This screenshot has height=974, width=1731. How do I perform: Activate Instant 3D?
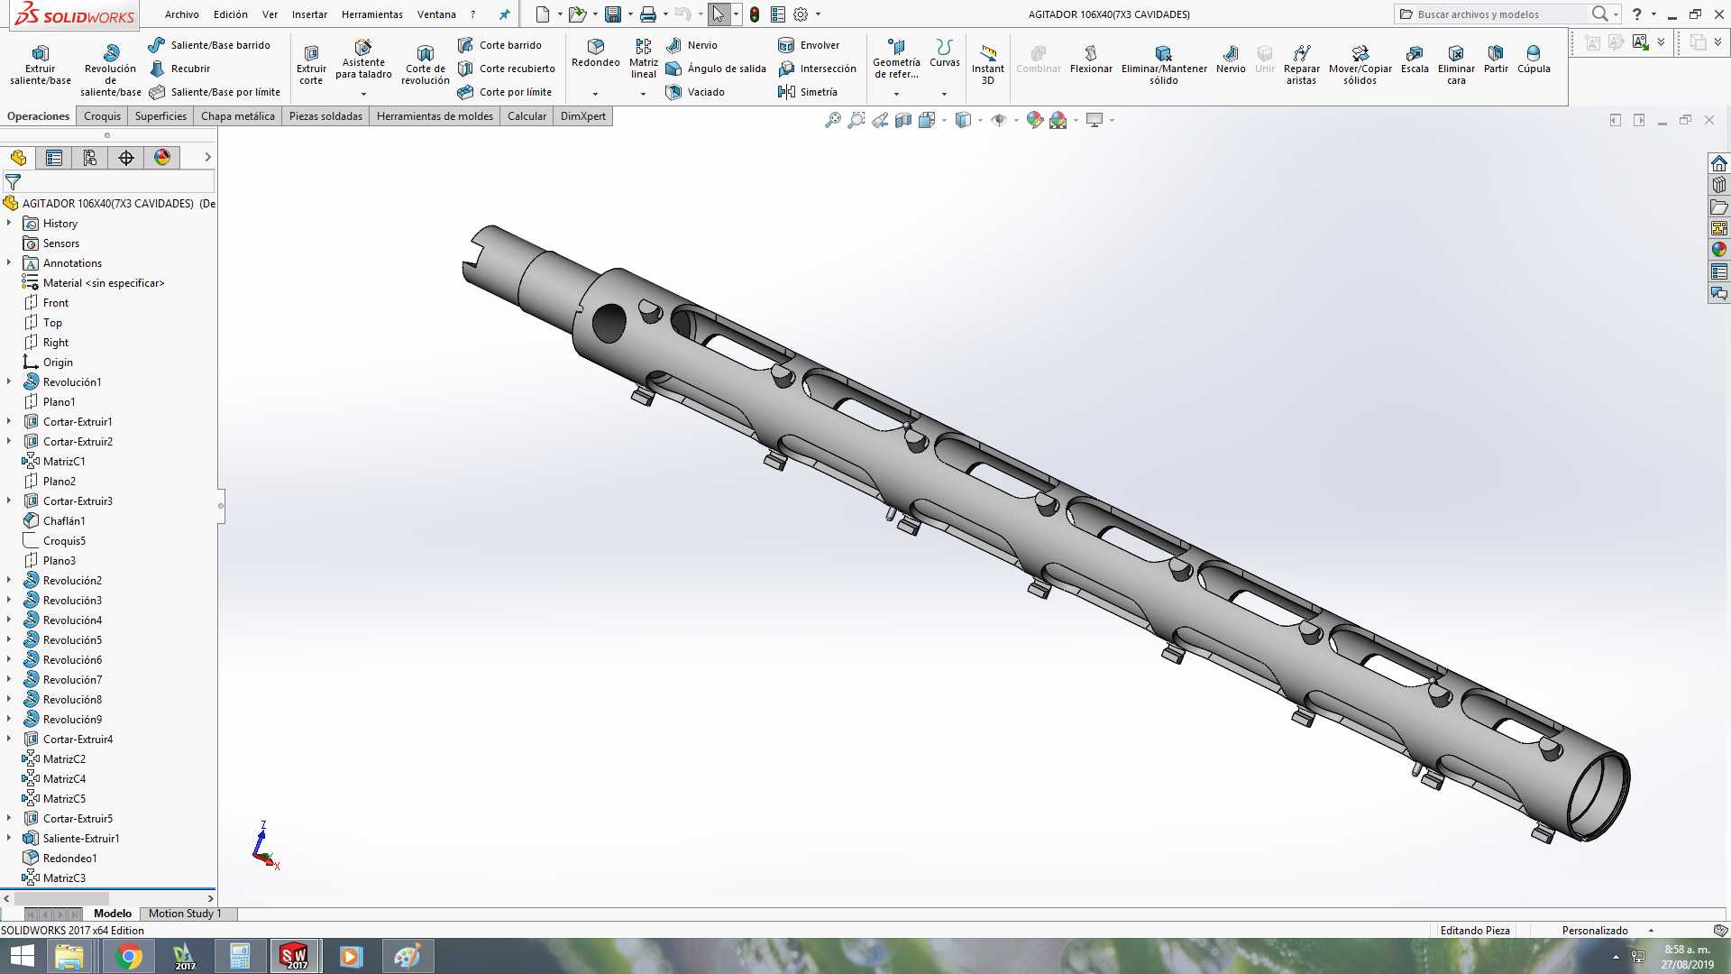(x=987, y=65)
